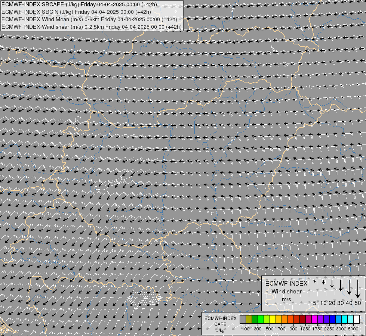
Task: Click the '40' wind shear scale number
Action: pyautogui.click(x=349, y=303)
